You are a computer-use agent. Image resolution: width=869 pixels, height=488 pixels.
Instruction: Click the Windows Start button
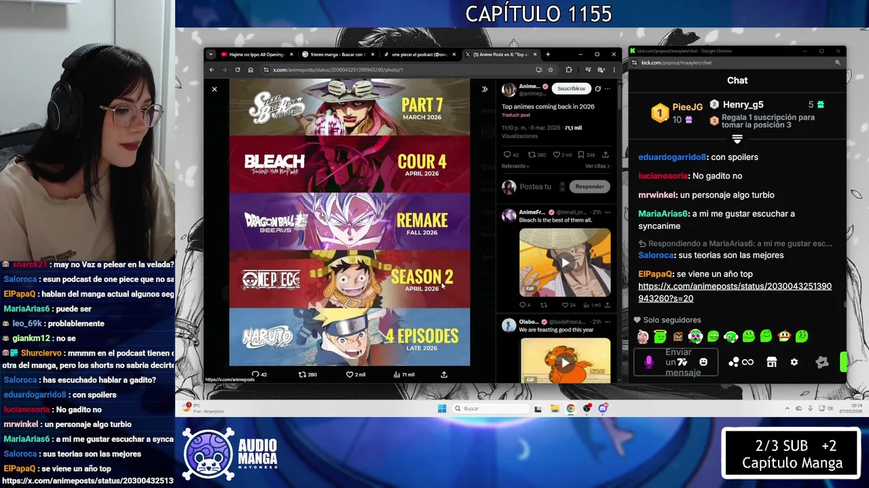click(x=442, y=408)
